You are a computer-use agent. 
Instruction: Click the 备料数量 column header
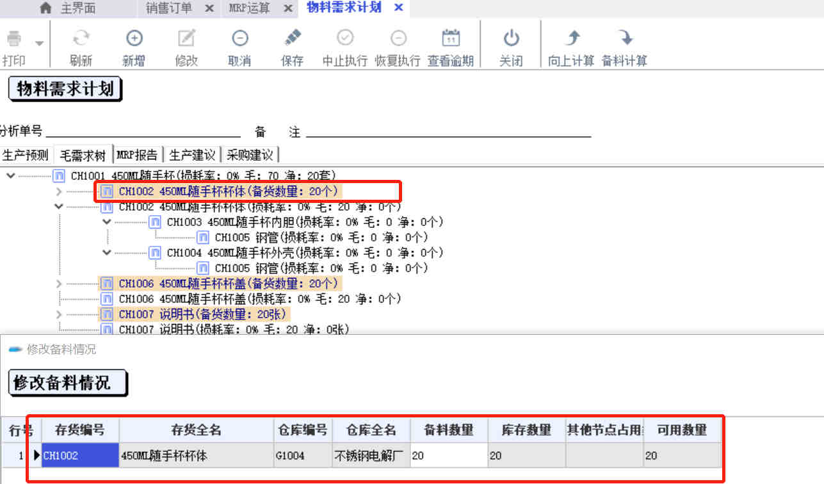click(449, 430)
